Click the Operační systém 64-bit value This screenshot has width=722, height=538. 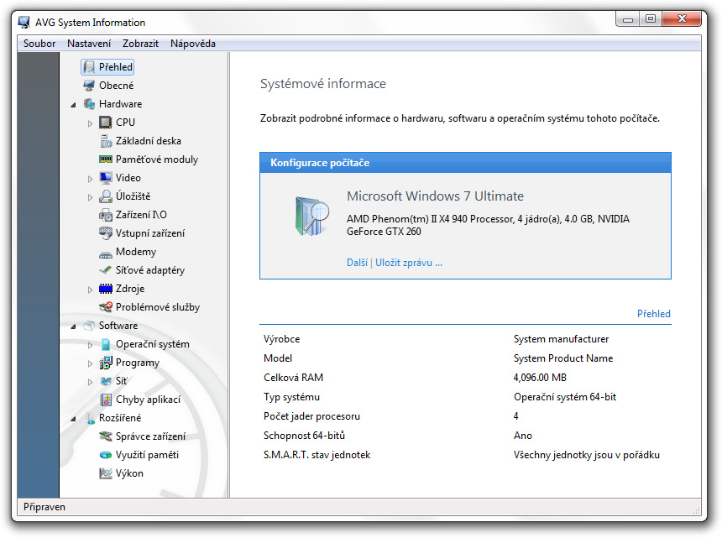[x=565, y=397]
